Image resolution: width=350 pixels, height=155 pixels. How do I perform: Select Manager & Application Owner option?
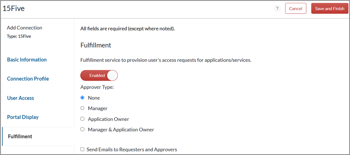[x=82, y=129]
